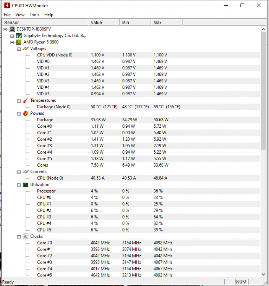
Task: Collapse the AMD Ryzen 5 3500 node
Action: point(12,42)
